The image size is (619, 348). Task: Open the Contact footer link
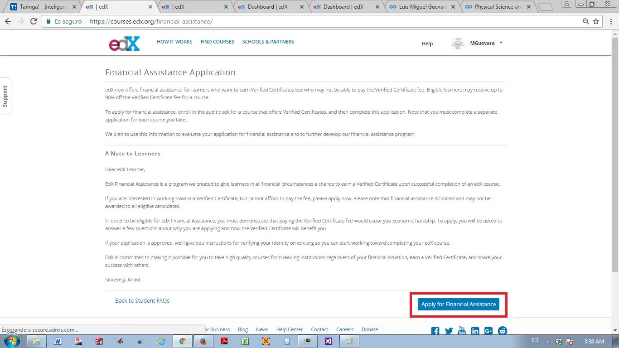coord(319,329)
